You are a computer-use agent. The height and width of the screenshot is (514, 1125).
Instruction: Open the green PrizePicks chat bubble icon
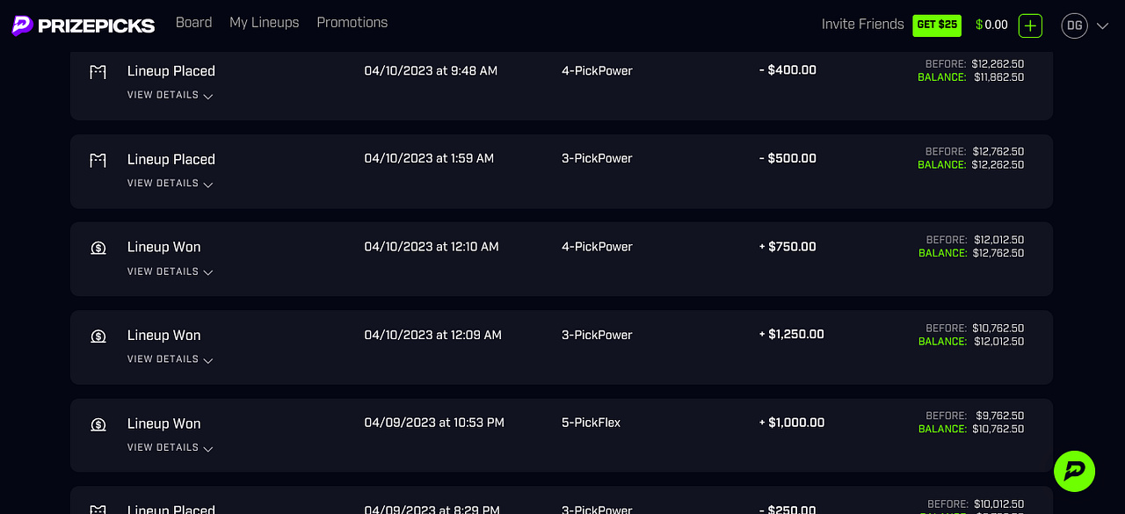pyautogui.click(x=1074, y=471)
